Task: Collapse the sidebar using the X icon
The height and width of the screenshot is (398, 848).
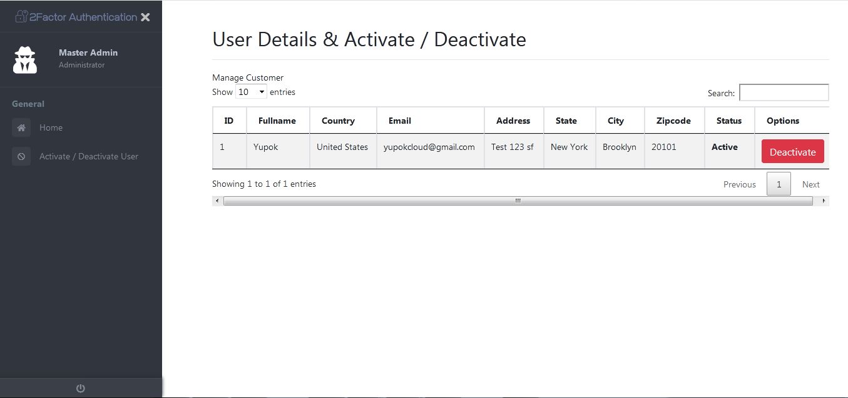Action: pyautogui.click(x=145, y=17)
